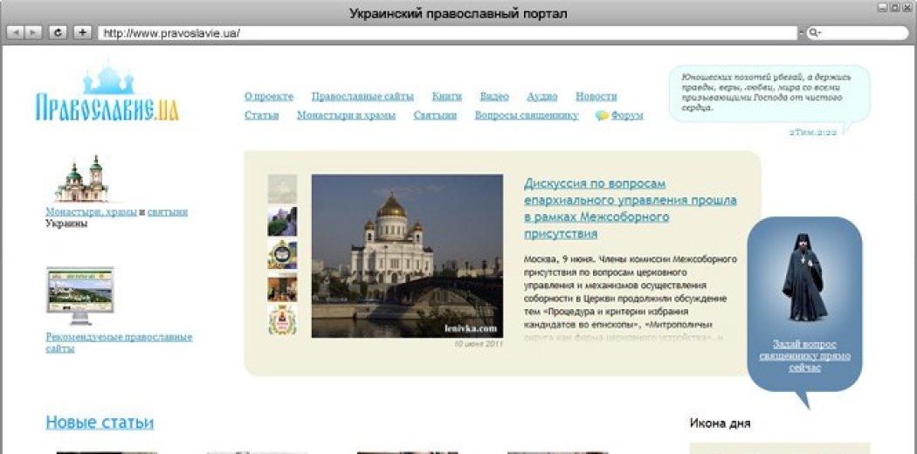Click the Икона дня heading
Screen dimensions: 917x454
point(720,423)
